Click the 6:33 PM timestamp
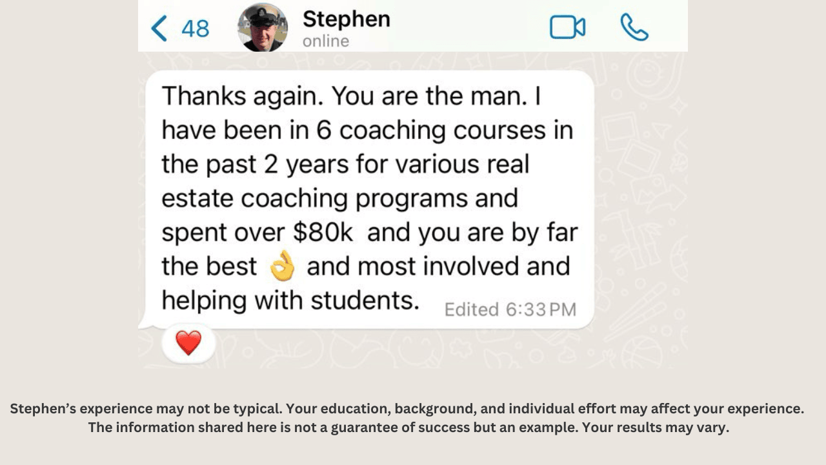 [x=541, y=310]
